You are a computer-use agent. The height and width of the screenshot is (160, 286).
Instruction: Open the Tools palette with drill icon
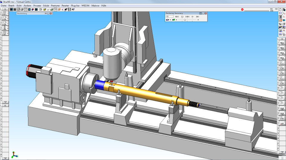coord(280,17)
